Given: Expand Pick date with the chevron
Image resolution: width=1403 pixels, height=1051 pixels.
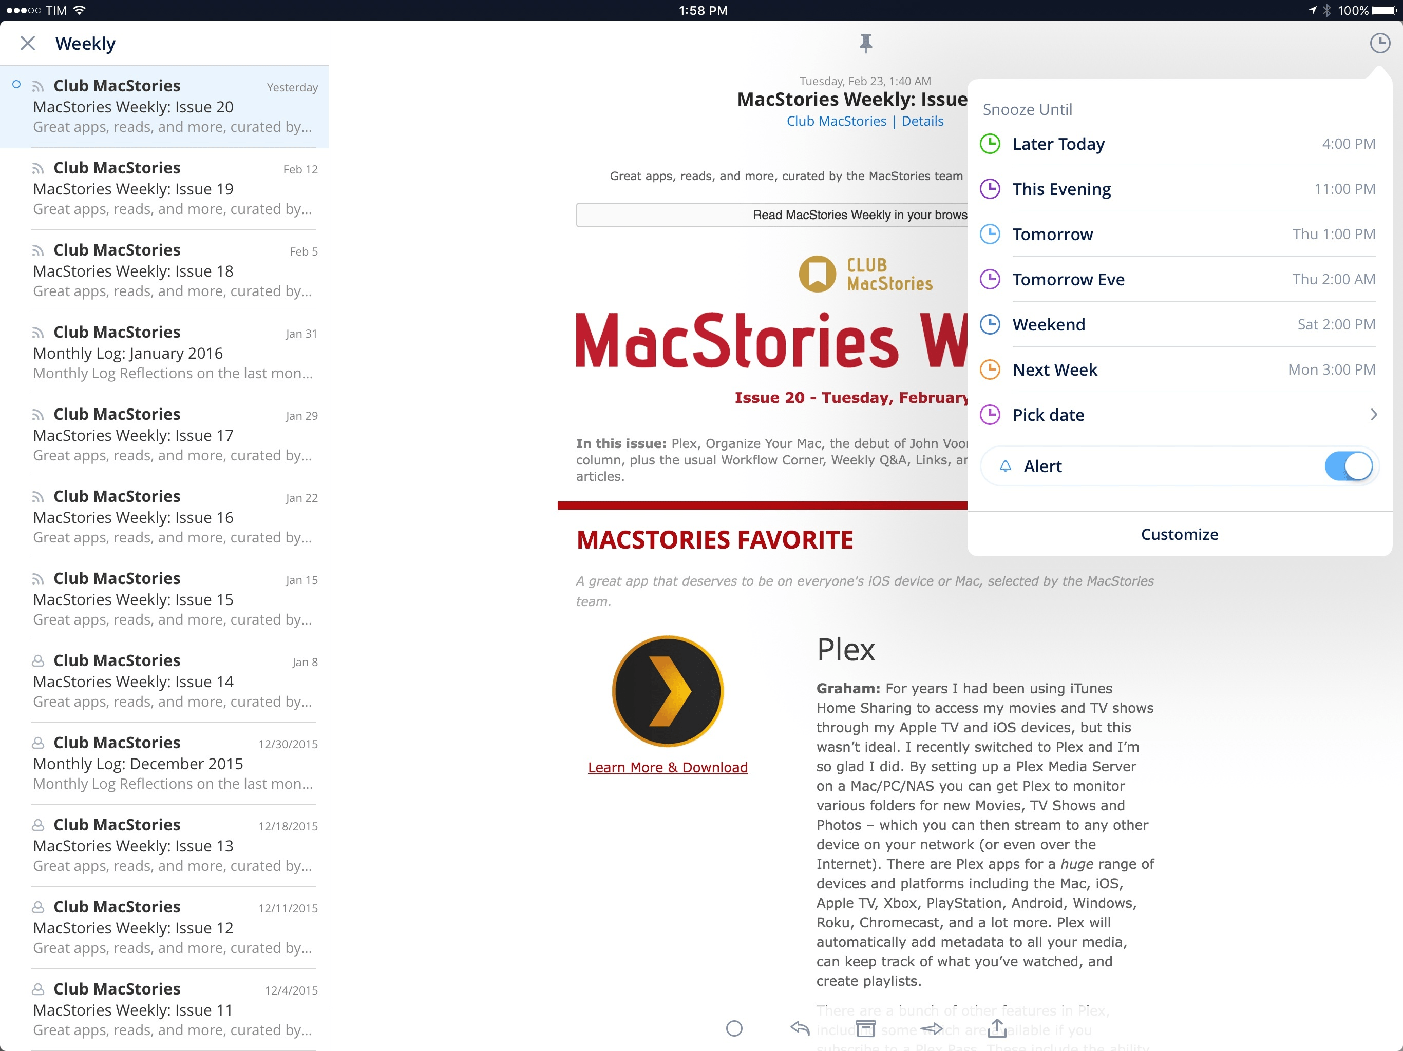Looking at the screenshot, I should tap(1373, 415).
